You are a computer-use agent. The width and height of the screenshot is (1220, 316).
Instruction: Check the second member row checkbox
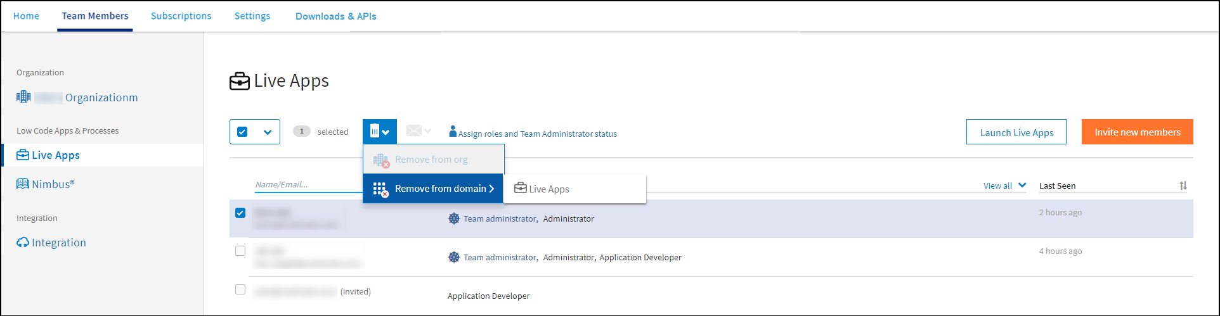click(240, 251)
